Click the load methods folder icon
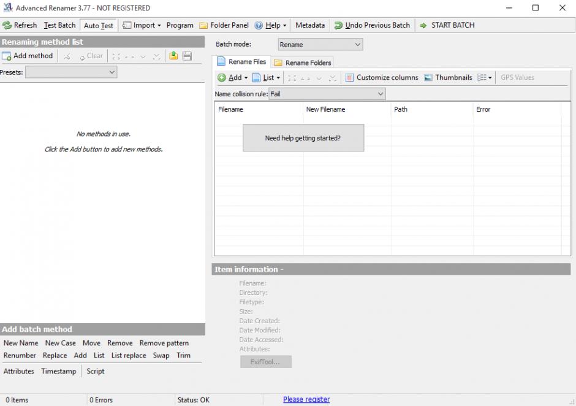 173,56
